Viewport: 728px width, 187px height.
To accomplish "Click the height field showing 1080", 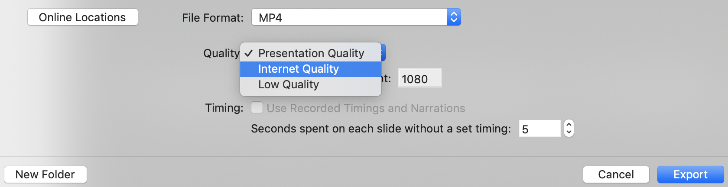I will coord(419,79).
